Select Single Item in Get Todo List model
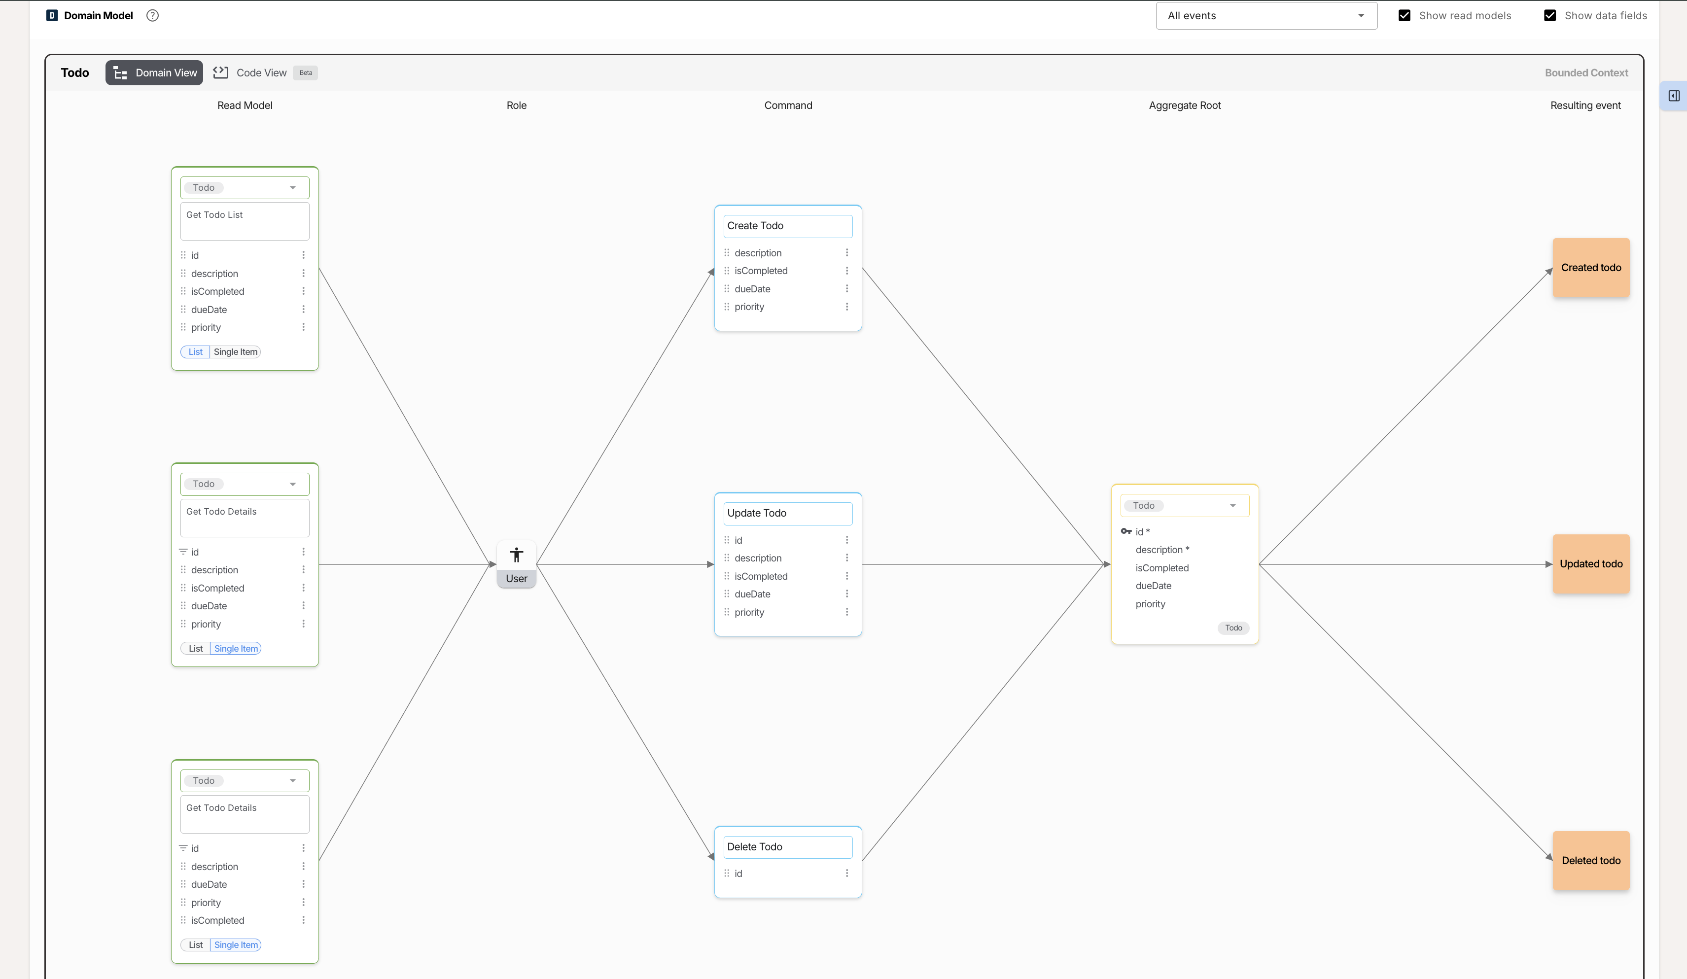 [235, 352]
